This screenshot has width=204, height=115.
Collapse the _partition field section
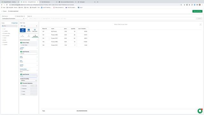[37, 48]
